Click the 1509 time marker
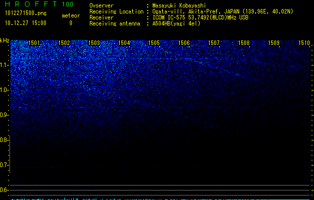The height and width of the screenshot is (200, 314). [x=274, y=43]
